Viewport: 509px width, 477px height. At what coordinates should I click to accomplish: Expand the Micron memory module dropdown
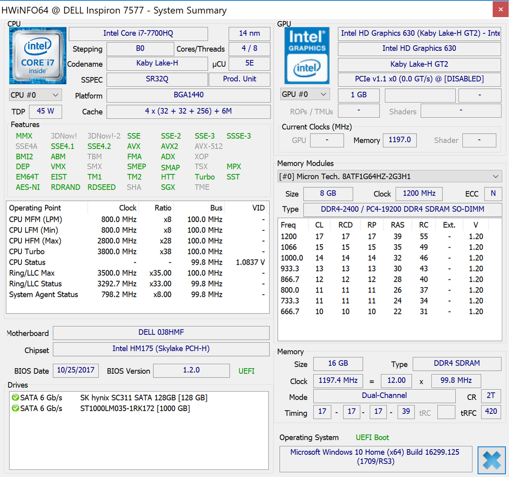(390, 176)
